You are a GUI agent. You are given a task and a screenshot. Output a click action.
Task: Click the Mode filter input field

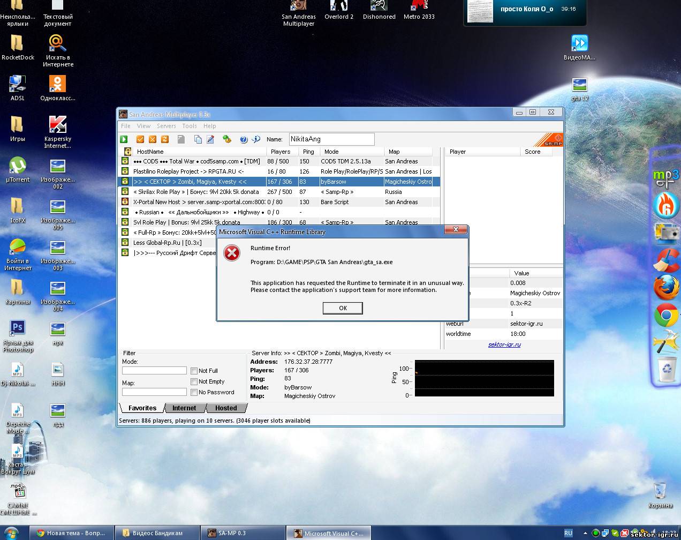coord(154,371)
